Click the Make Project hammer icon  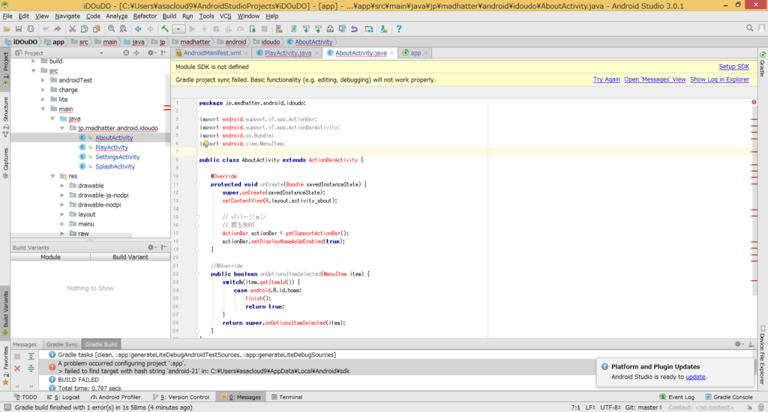click(165, 29)
